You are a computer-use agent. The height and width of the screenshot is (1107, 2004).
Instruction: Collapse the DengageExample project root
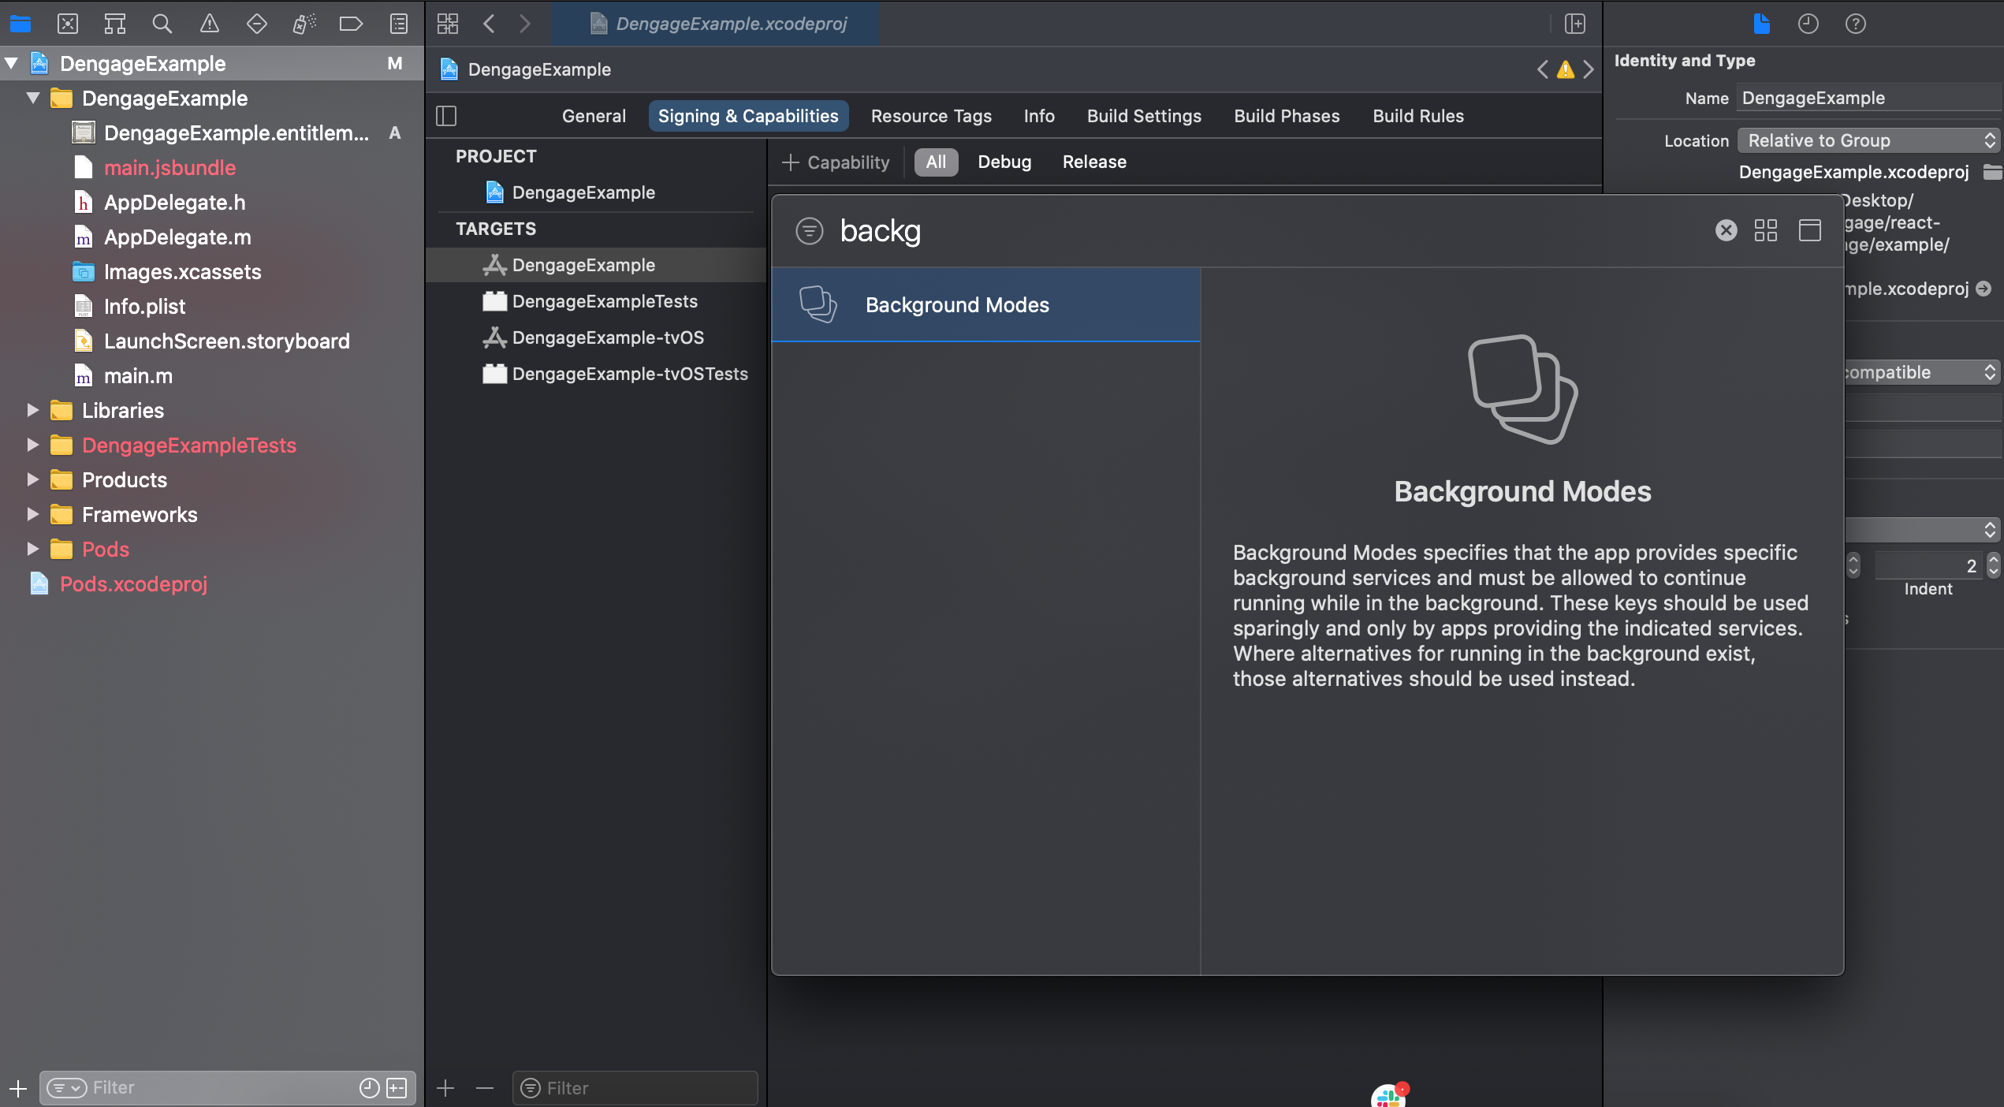11,63
